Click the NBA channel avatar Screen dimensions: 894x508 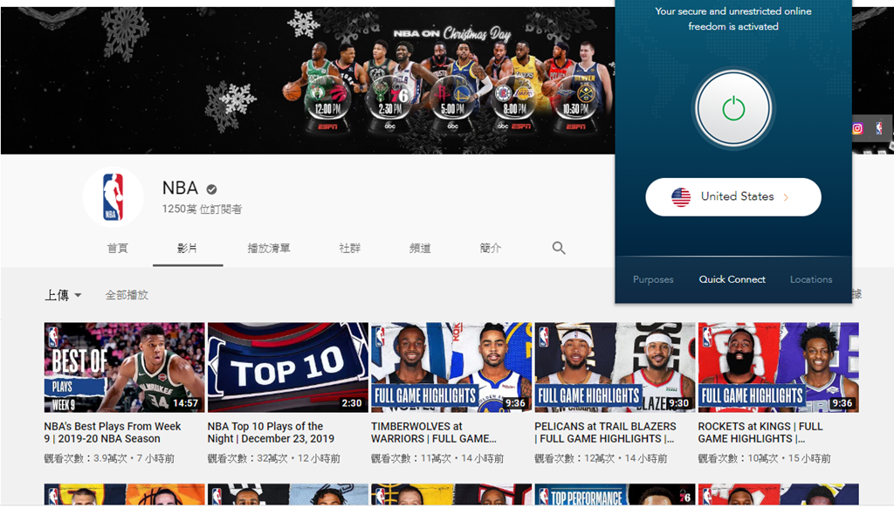113,197
